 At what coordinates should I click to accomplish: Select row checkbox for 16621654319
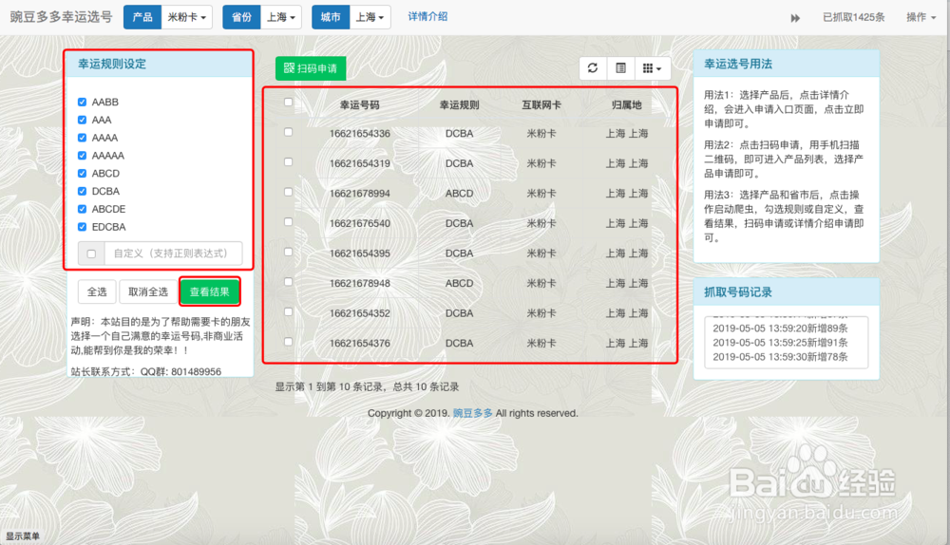pos(289,162)
